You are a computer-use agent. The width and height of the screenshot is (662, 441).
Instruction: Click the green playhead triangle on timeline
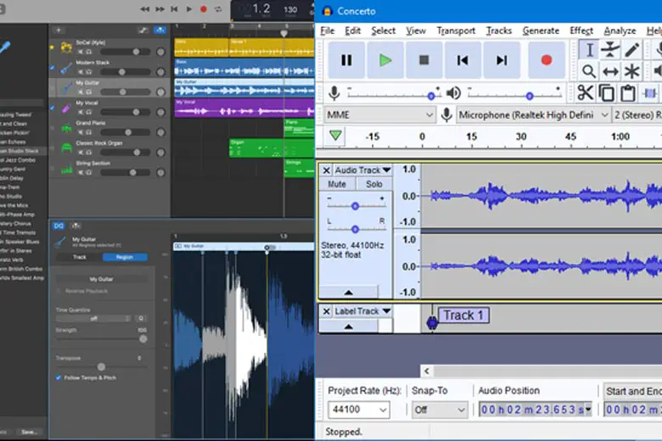pos(335,136)
